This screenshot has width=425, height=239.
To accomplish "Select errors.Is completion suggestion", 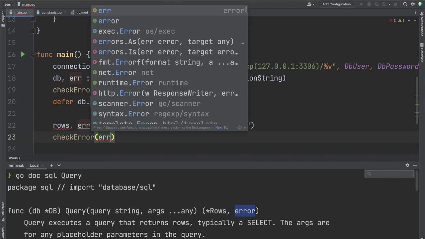I will [x=169, y=52].
